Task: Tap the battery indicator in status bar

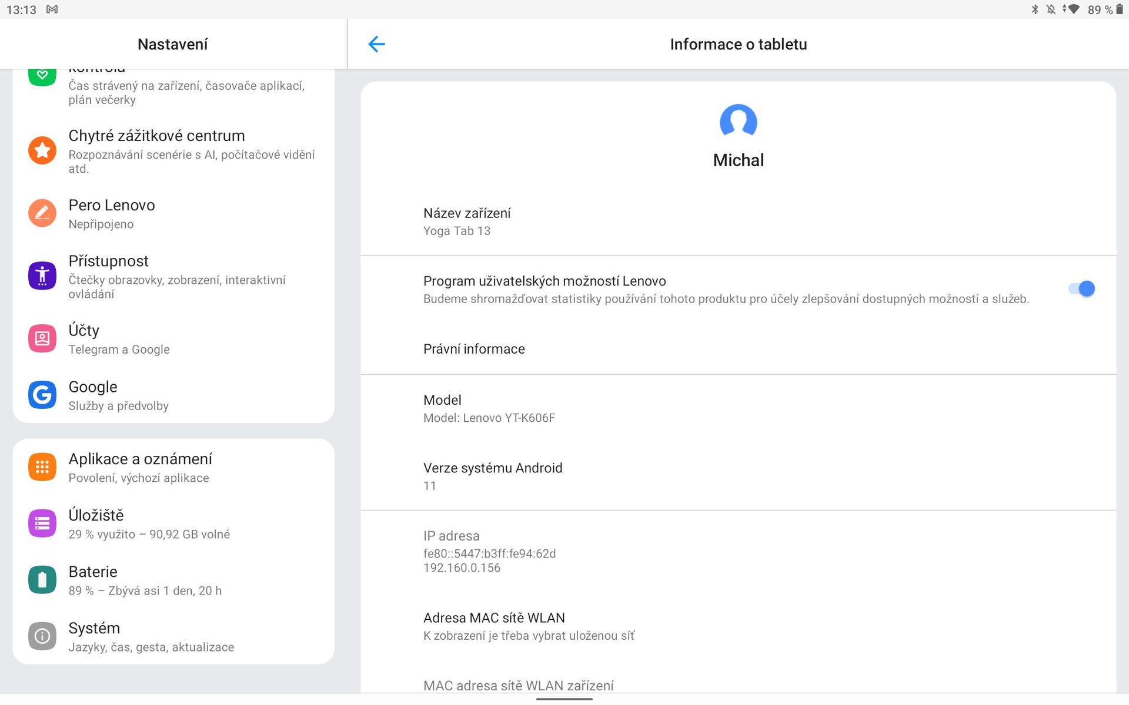Action: pos(1119,9)
